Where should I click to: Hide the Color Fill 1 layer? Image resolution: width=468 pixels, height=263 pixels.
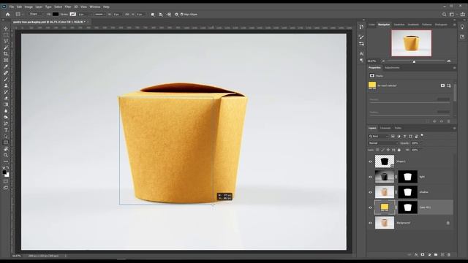click(371, 207)
